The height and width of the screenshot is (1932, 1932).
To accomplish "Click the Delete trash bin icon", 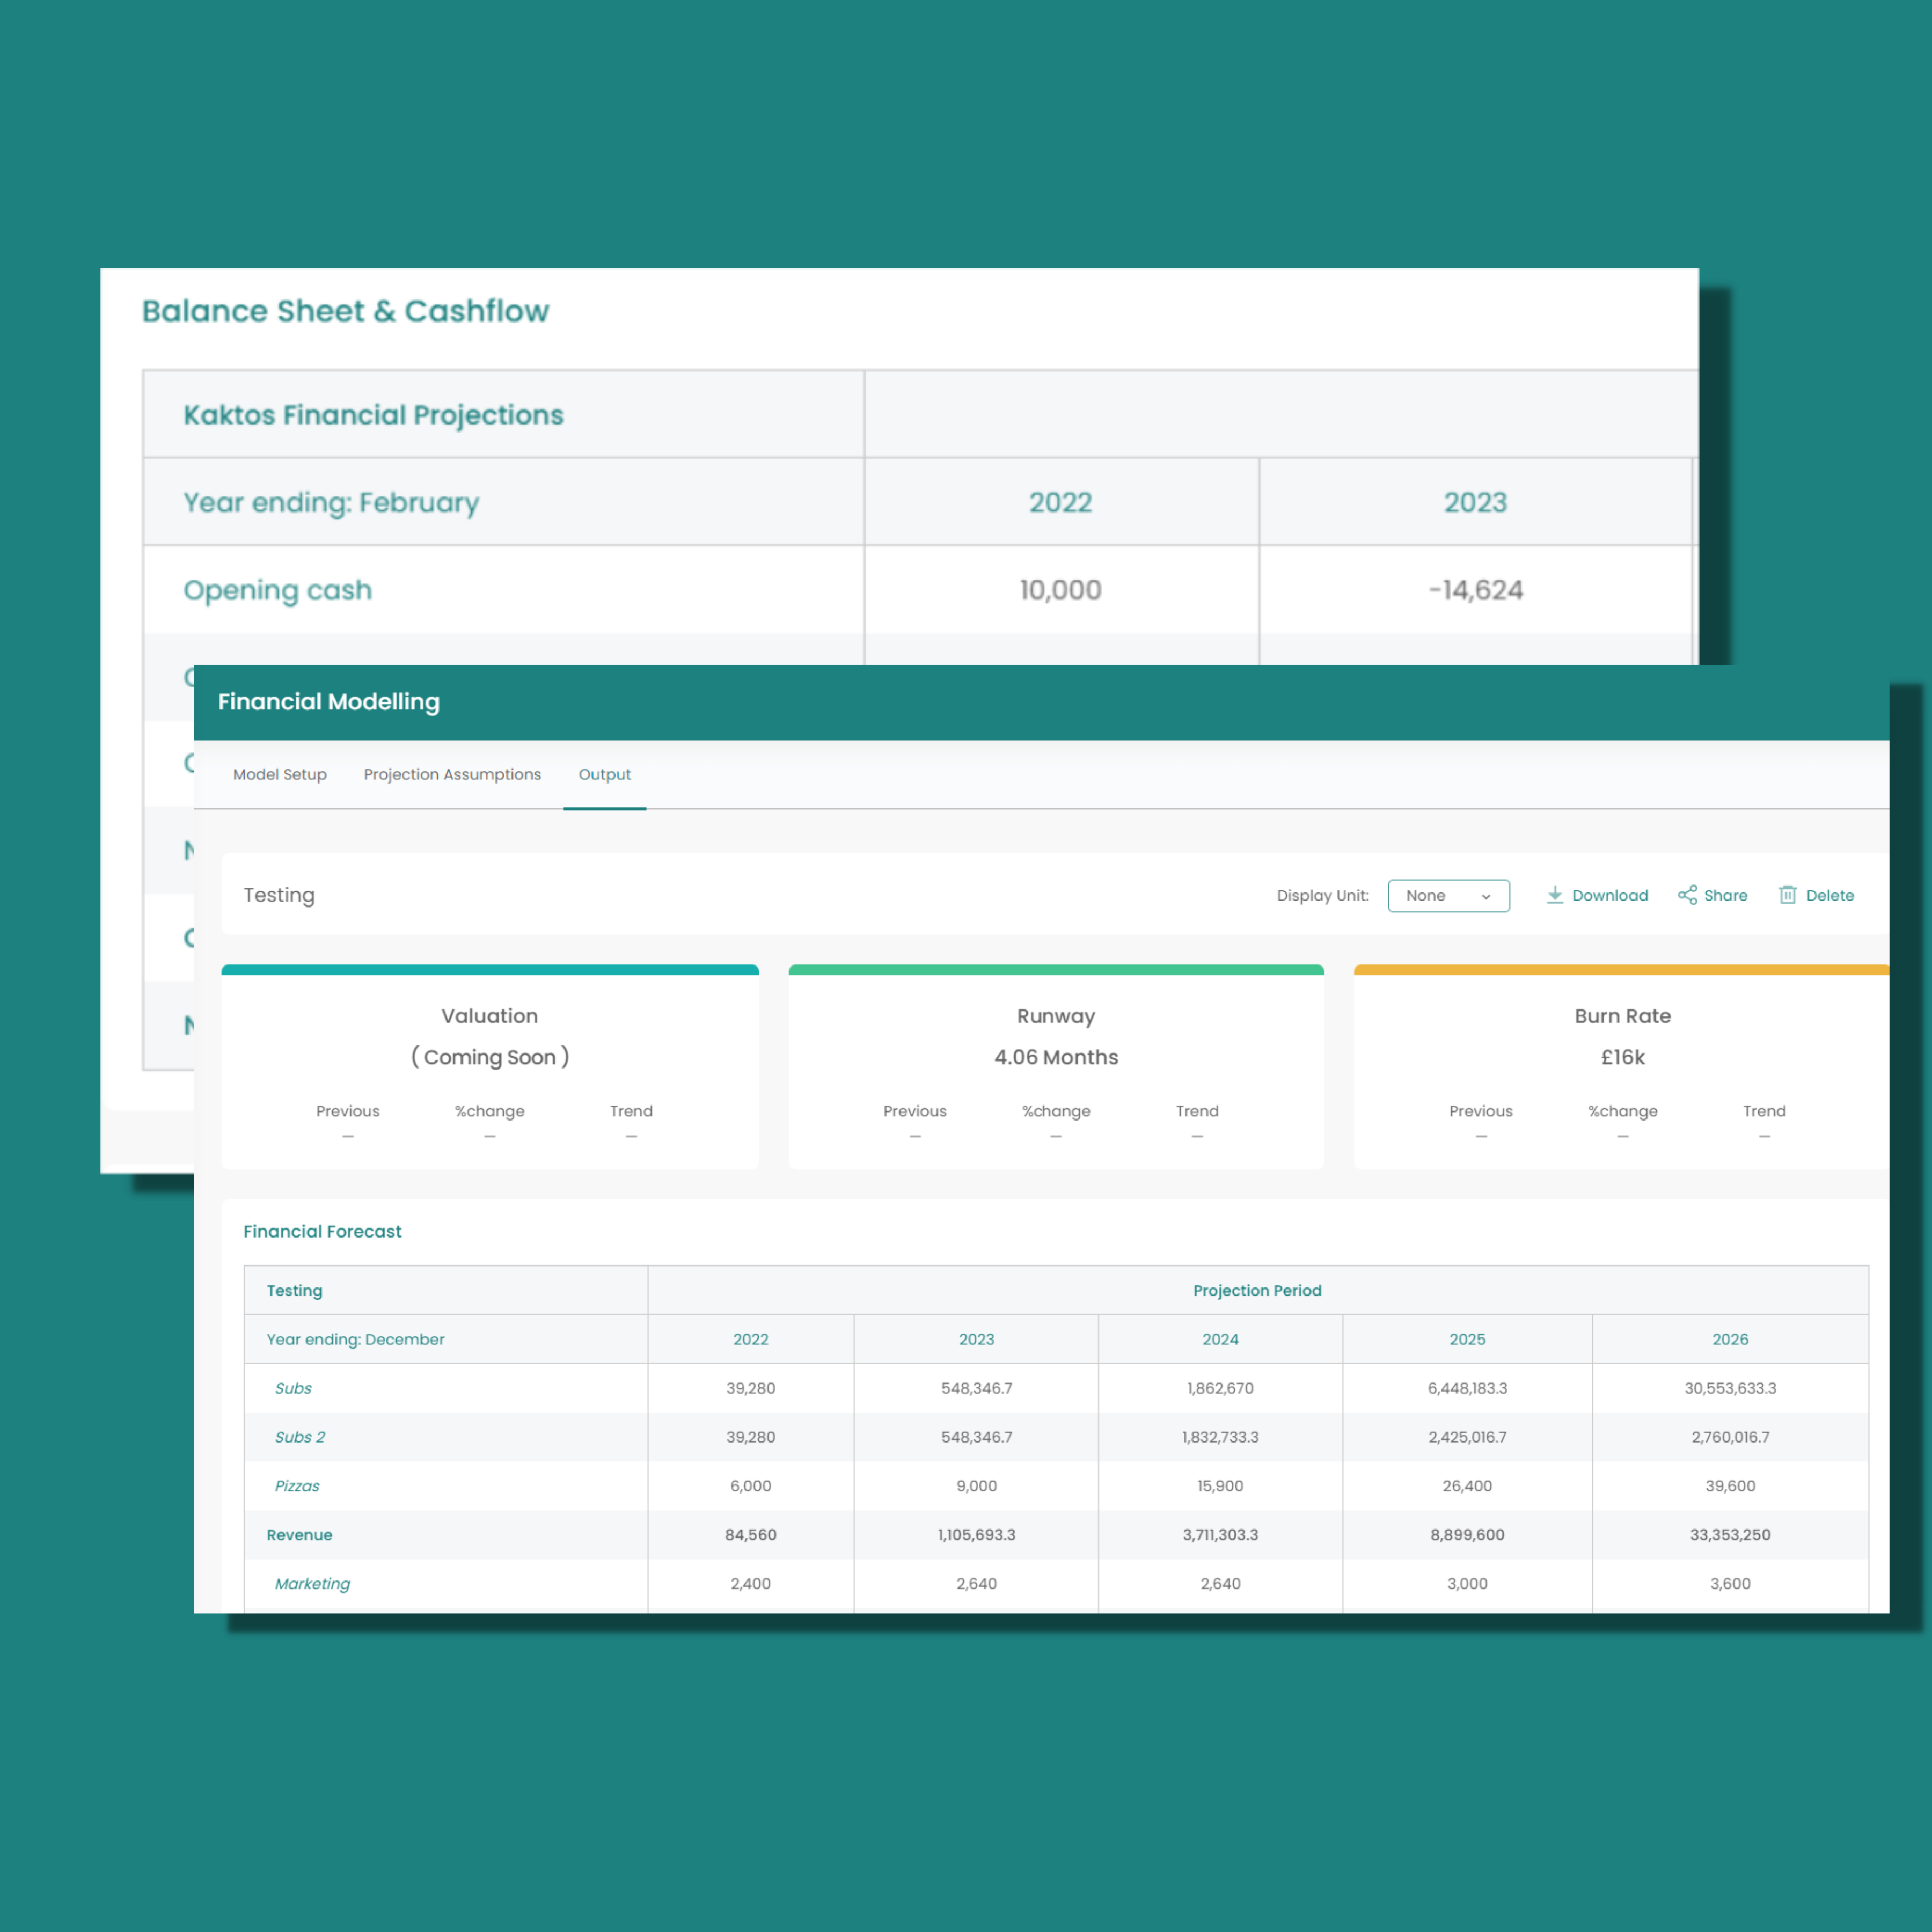I will point(1787,895).
